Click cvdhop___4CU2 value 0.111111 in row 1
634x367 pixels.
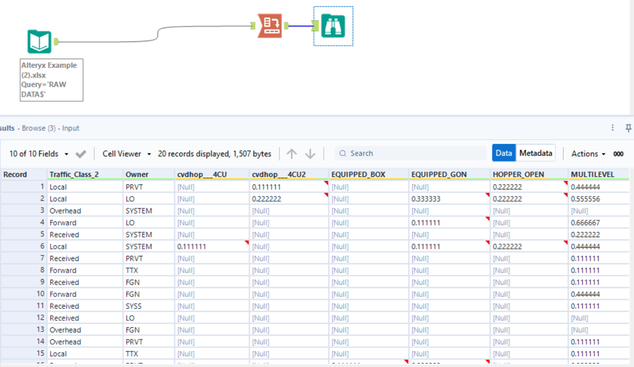(289, 187)
